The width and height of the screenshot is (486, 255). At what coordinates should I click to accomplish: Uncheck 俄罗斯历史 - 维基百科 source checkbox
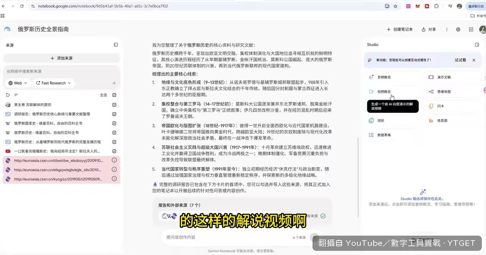pyautogui.click(x=114, y=133)
